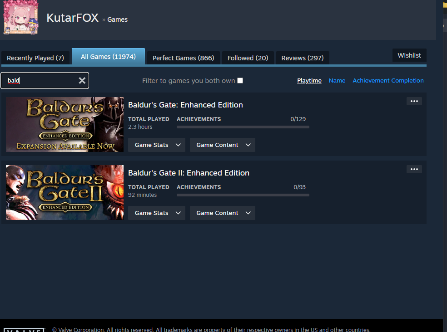This screenshot has height=332, width=447.
Task: Expand Game Stats for Baldur's Gate: Enhanced Edition
Action: 157,145
